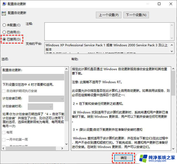Click the help line 2 = 在下载和安装任何更新之前通知
Screen dimensions: 177x164
[98, 104]
